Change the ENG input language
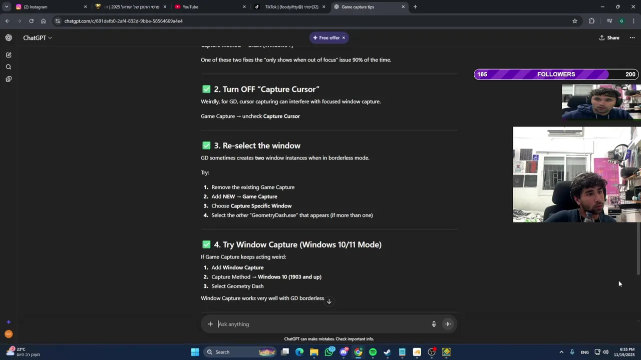 [584, 352]
